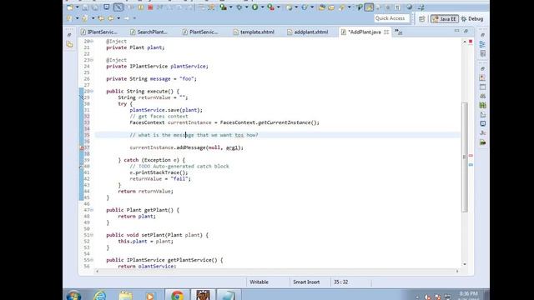Open Internet Explorer from the taskbar
The width and height of the screenshot is (534, 300).
click(100, 295)
